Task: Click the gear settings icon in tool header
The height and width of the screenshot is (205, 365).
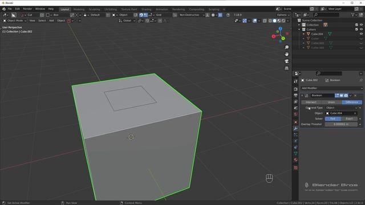Action: 213,15
